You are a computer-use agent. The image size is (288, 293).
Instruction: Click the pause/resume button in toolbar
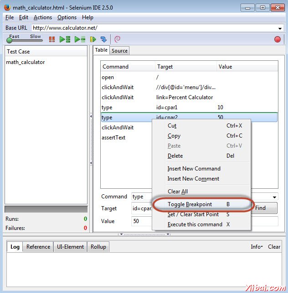pos(52,39)
